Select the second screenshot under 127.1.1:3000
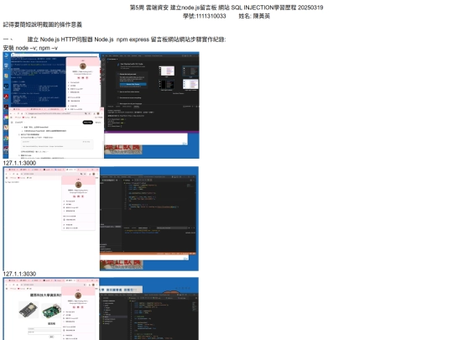This screenshot has width=453, height=340. (101, 218)
